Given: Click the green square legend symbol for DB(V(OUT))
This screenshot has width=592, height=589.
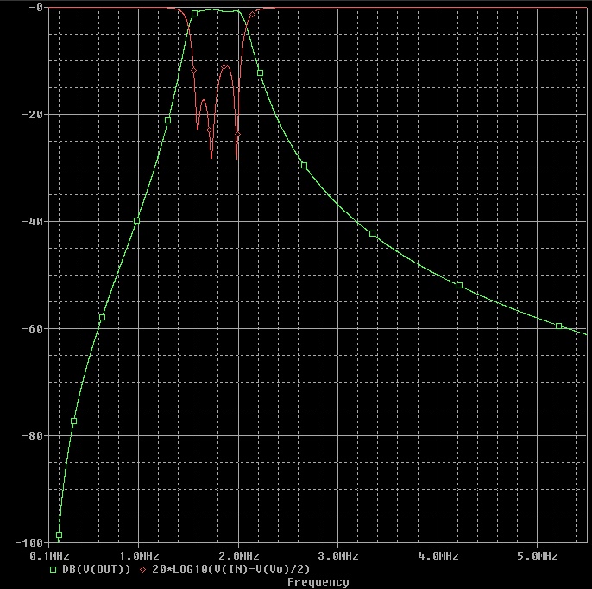Looking at the screenshot, I should pos(54,569).
